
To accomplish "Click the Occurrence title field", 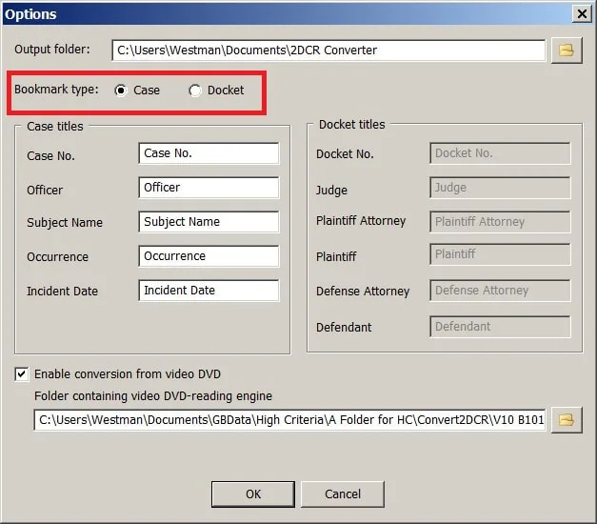I will click(209, 256).
